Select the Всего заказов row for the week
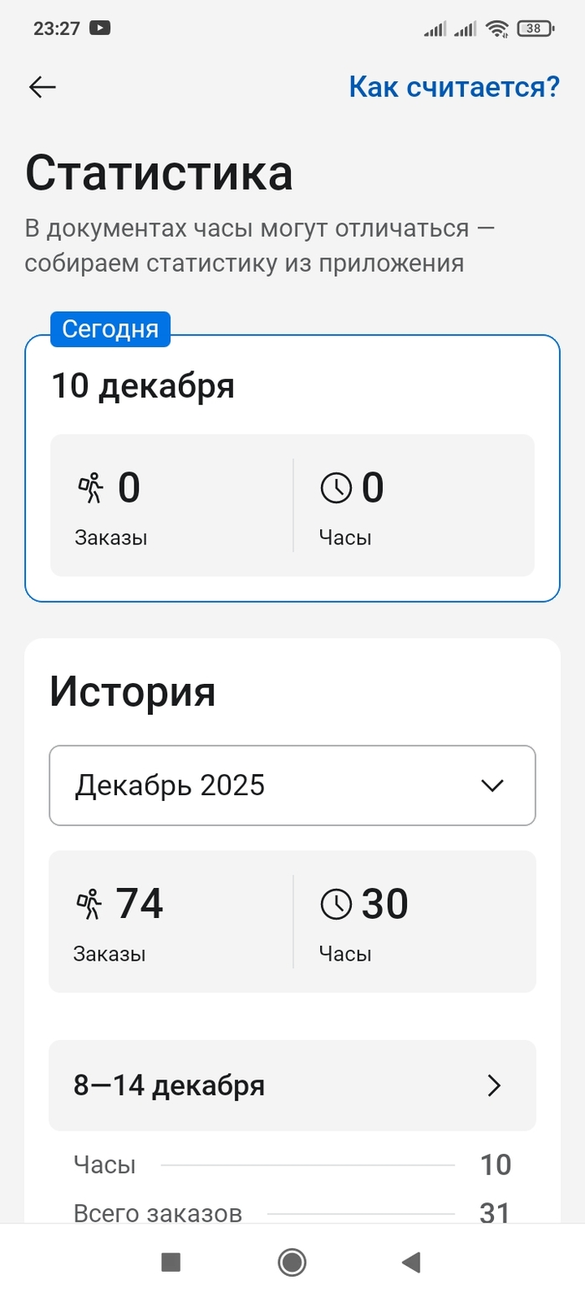585x1301 pixels. (x=292, y=1212)
